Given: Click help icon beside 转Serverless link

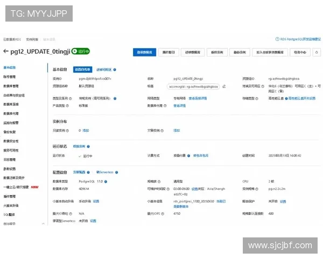Looking at the screenshot, I should [117, 172].
